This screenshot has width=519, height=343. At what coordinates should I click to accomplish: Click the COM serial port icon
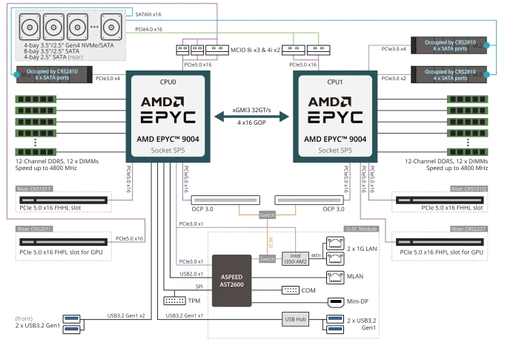(291, 290)
